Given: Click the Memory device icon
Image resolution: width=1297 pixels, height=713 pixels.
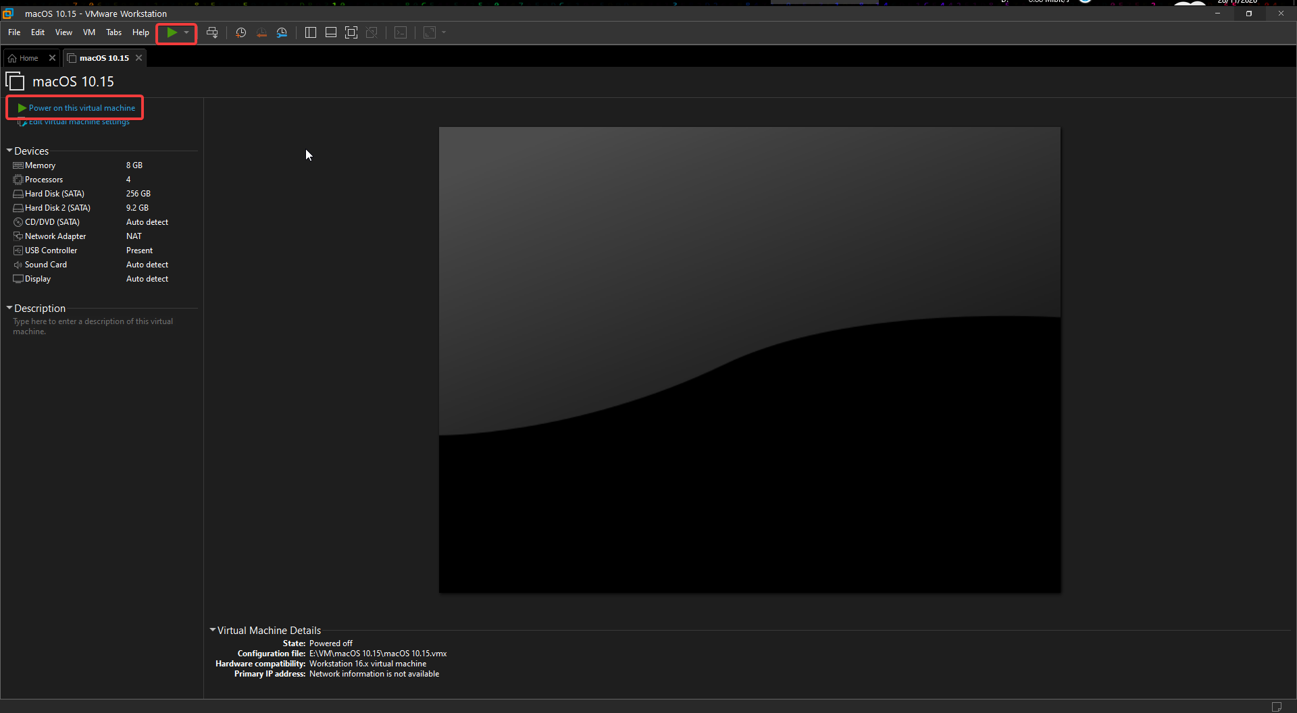Looking at the screenshot, I should (x=18, y=165).
